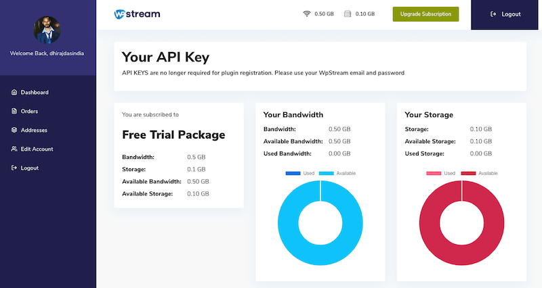The width and height of the screenshot is (542, 288).
Task: Click 'Available Bandwidth:' label in Free Trial card
Action: click(151, 181)
